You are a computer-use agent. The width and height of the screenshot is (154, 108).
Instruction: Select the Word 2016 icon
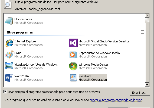click(x=9, y=78)
